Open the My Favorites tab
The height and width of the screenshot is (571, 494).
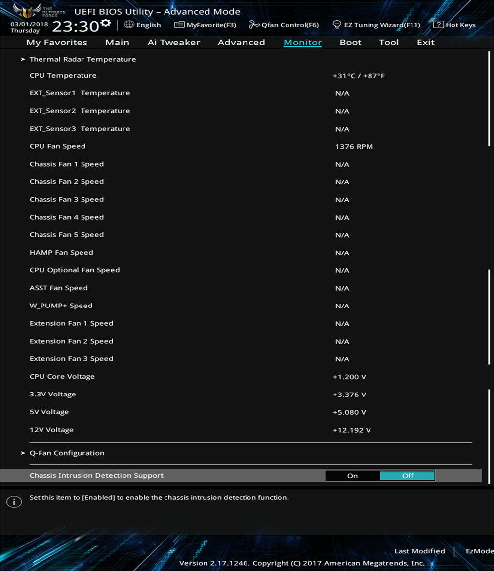pyautogui.click(x=57, y=42)
